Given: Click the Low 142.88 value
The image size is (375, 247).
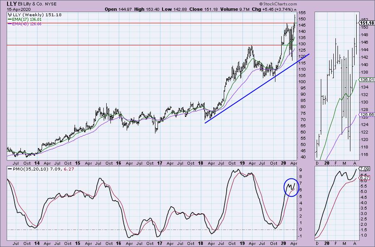Looking at the screenshot, I should (x=175, y=9).
